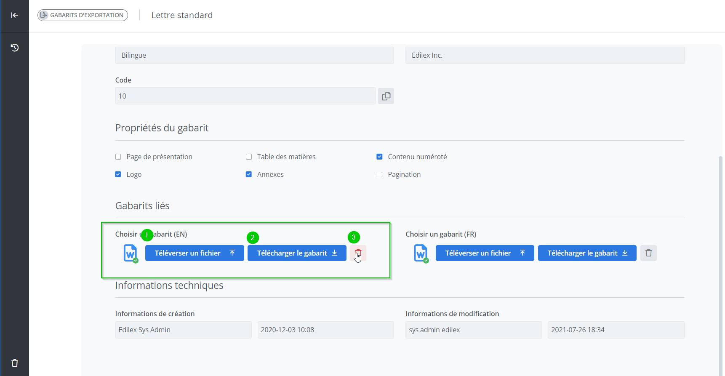Delete the EN template with red trash icon
725x376 pixels.
pos(358,253)
